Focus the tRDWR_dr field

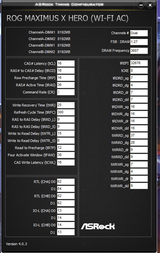tap(139, 121)
